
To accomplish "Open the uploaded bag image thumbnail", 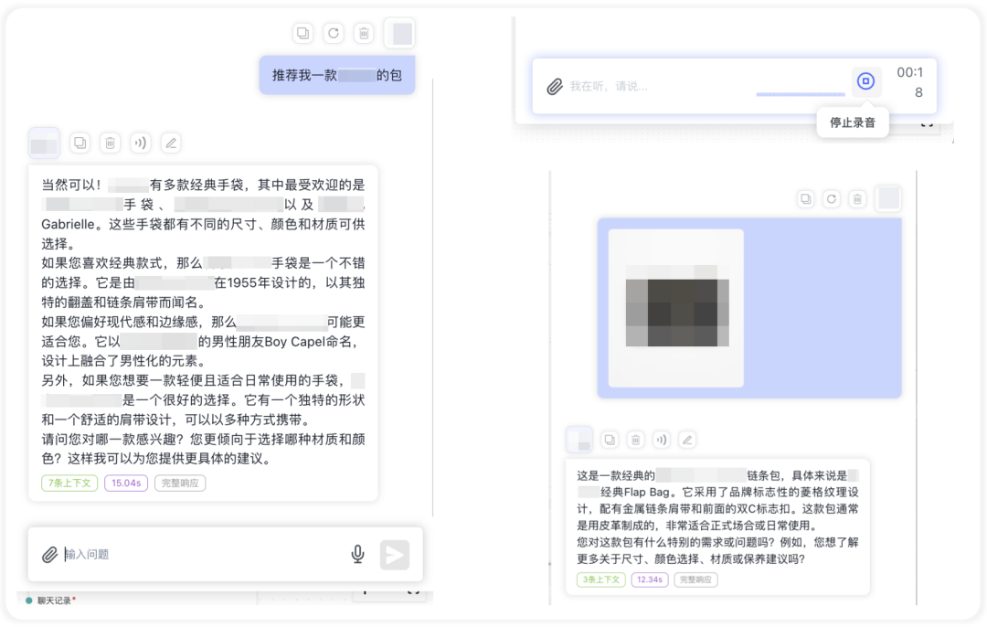I will tap(676, 308).
